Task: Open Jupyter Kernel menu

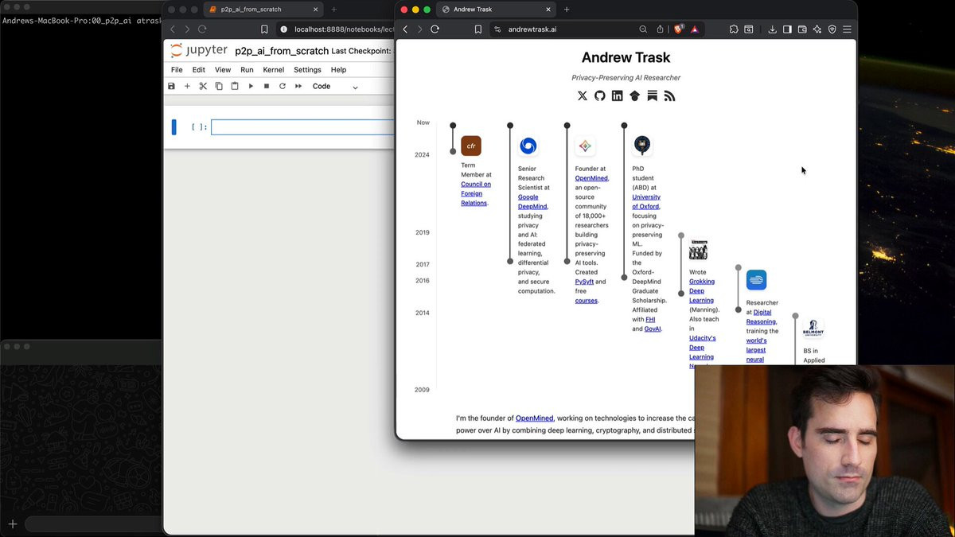Action: [273, 70]
